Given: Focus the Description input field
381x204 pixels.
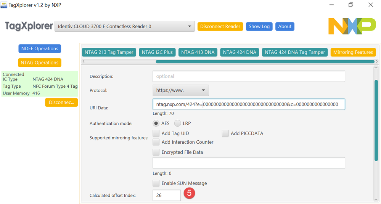Looking at the screenshot, I should tap(249, 76).
